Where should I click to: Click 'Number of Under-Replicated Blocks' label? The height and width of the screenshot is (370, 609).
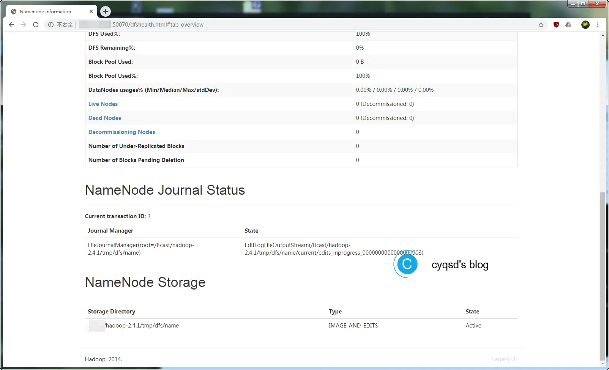click(x=136, y=146)
